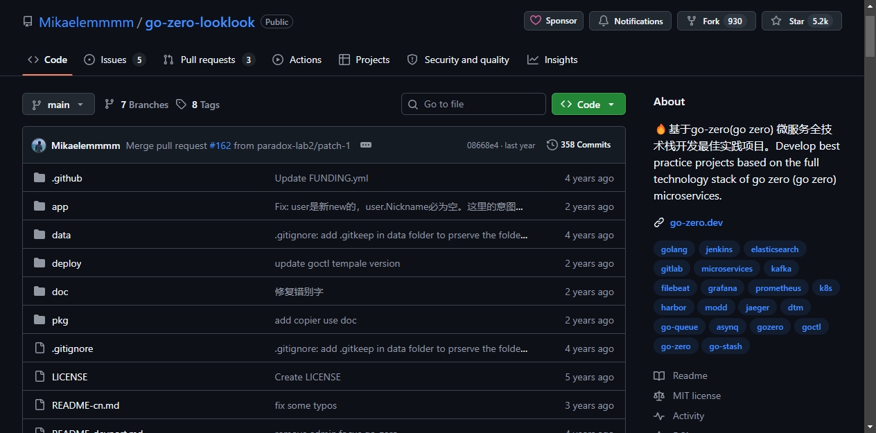Click the page scrollbar down arrow
This screenshot has width=876, height=433.
click(870, 427)
